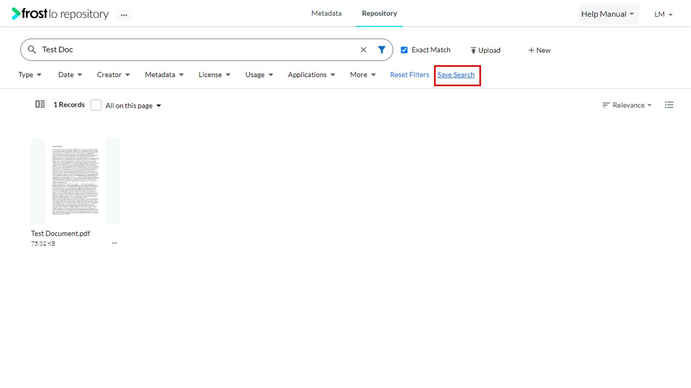Open the LM user account menu
This screenshot has height=388, width=691.
pos(663,15)
